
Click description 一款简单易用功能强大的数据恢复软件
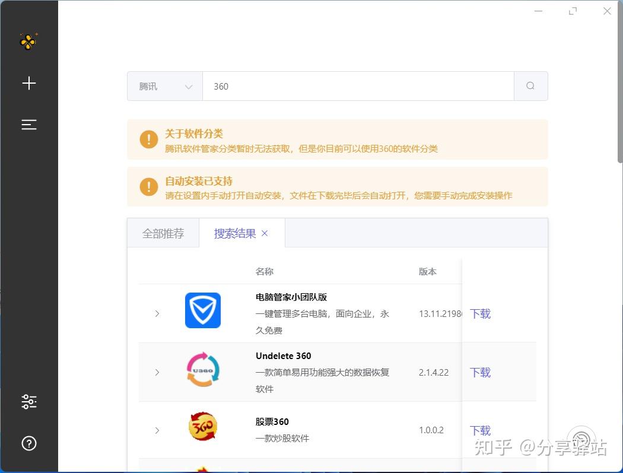pos(322,381)
